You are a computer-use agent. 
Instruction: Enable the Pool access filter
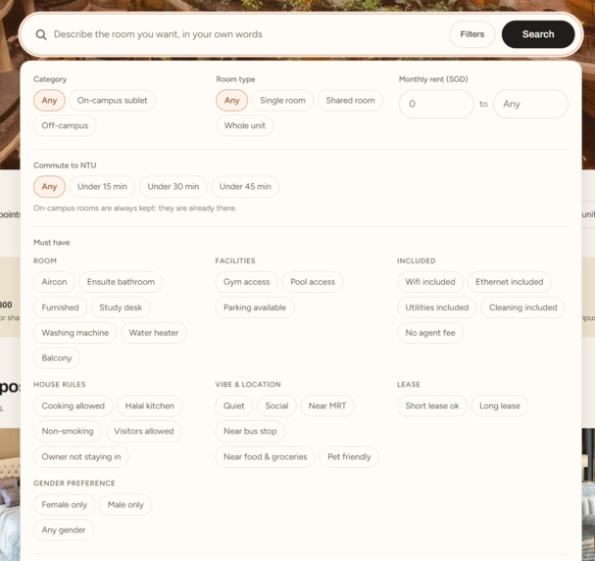coord(313,282)
